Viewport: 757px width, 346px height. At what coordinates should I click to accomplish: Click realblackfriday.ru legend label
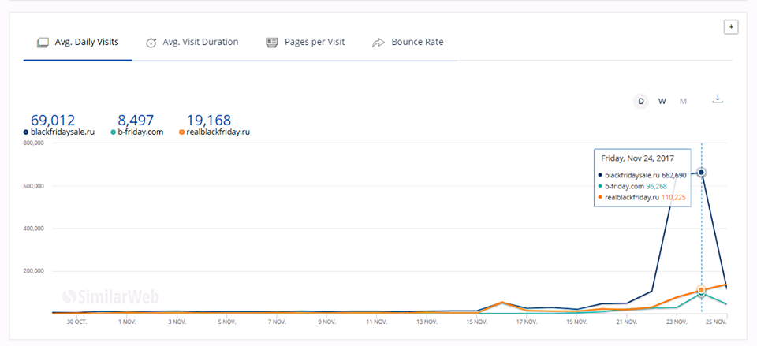point(218,132)
